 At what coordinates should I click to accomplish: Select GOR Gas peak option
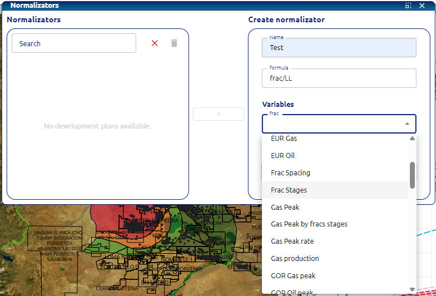[293, 276]
